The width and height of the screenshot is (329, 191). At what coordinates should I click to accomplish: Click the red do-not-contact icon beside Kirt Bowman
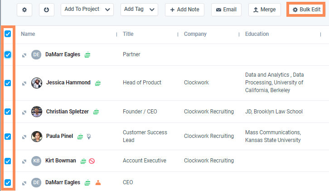point(92,161)
